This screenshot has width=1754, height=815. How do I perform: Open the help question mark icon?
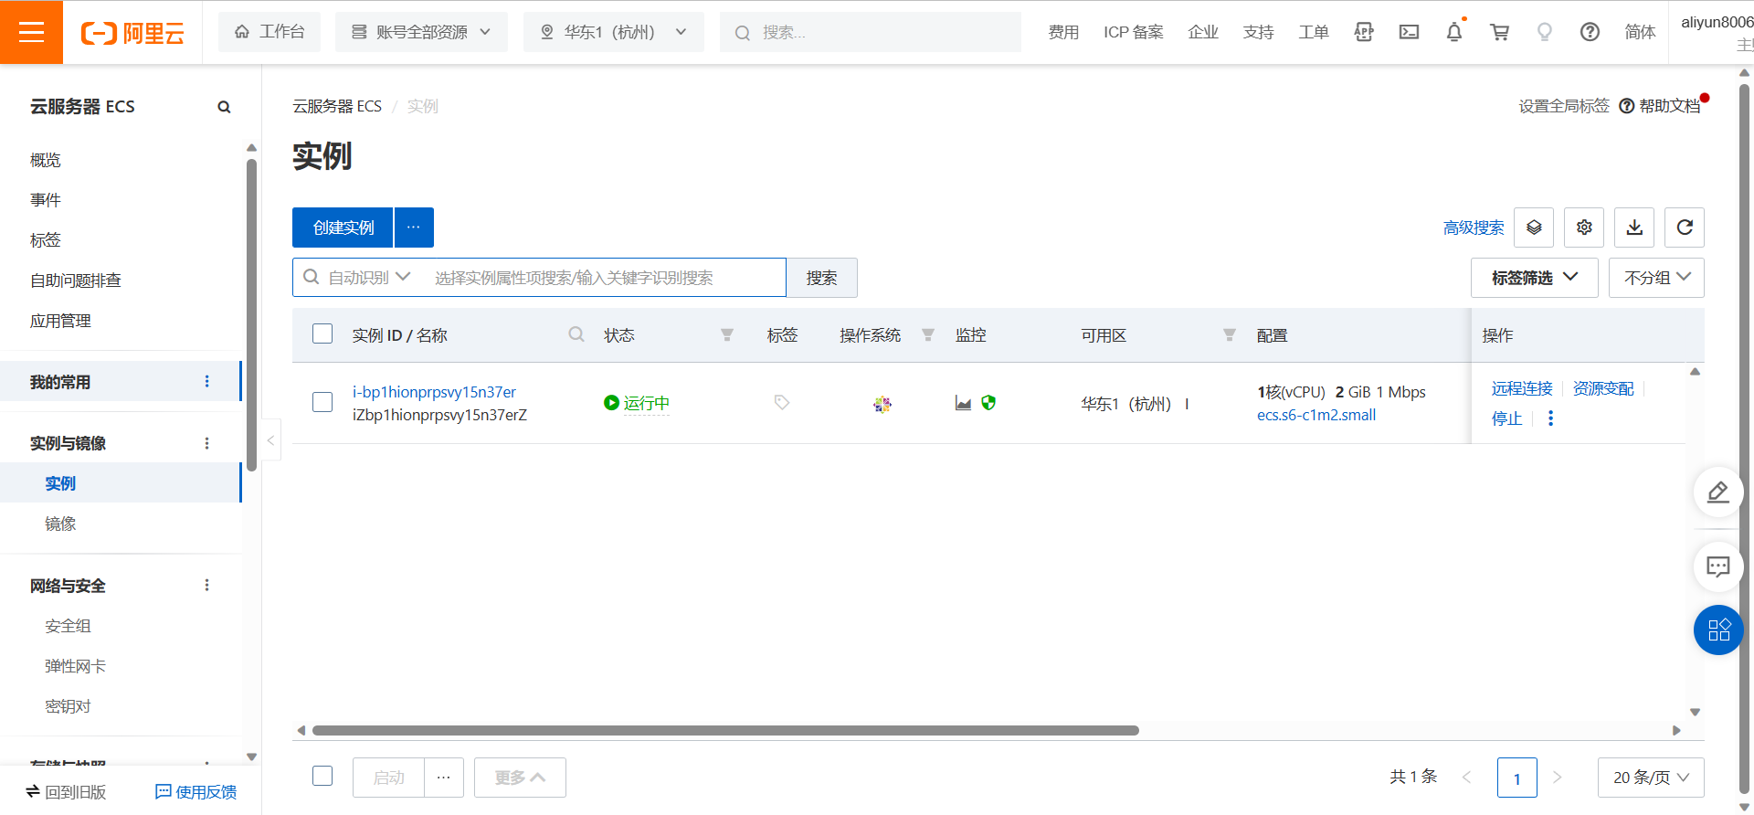[x=1590, y=32]
